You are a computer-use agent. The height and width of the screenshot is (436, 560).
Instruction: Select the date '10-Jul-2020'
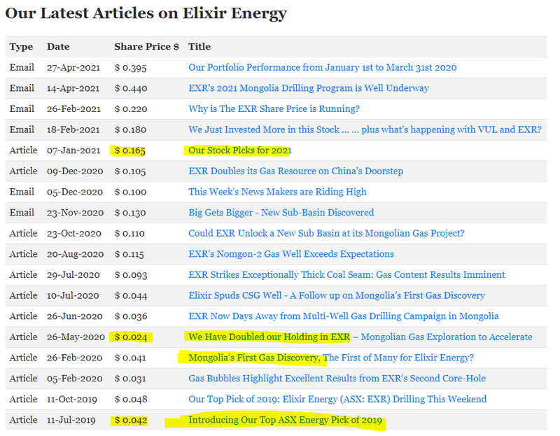(73, 295)
